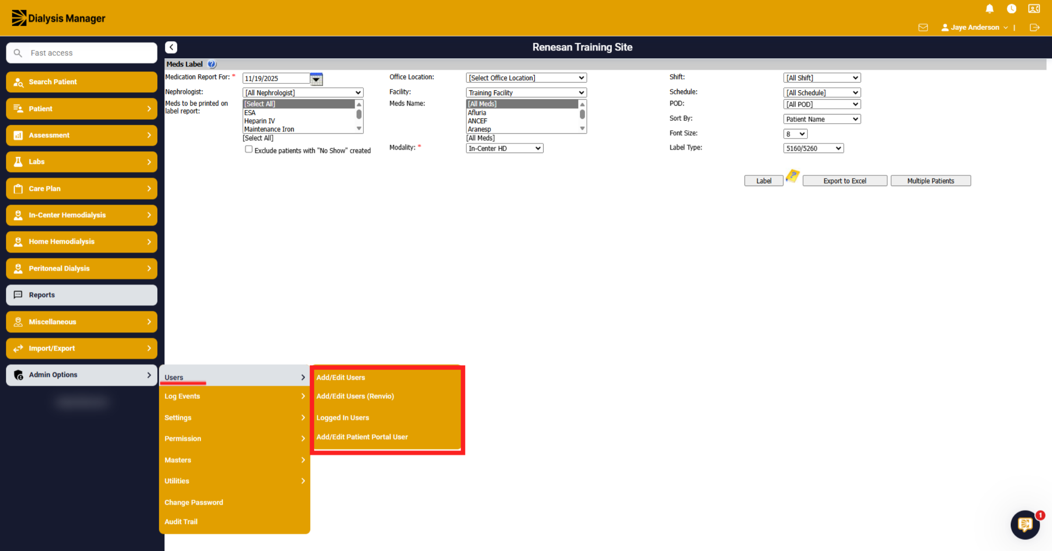Open the Jaye Anderson user menu
The width and height of the screenshot is (1052, 551).
[975, 27]
